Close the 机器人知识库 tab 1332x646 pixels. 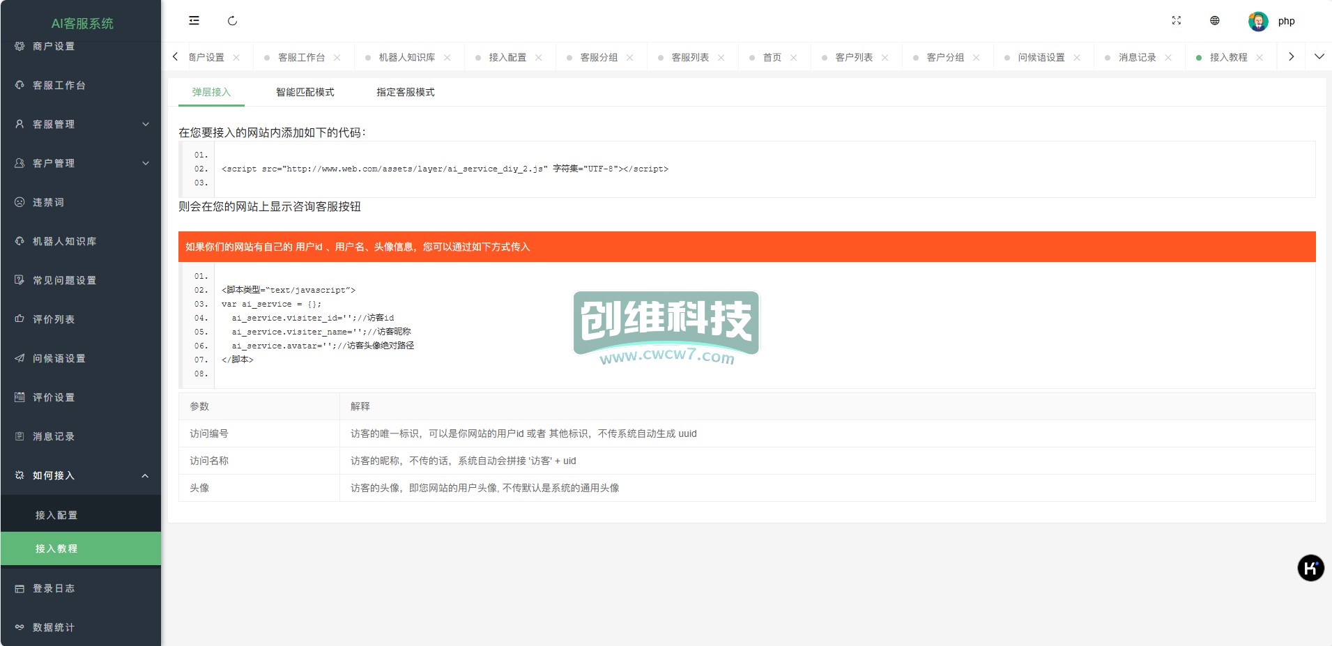tap(447, 57)
